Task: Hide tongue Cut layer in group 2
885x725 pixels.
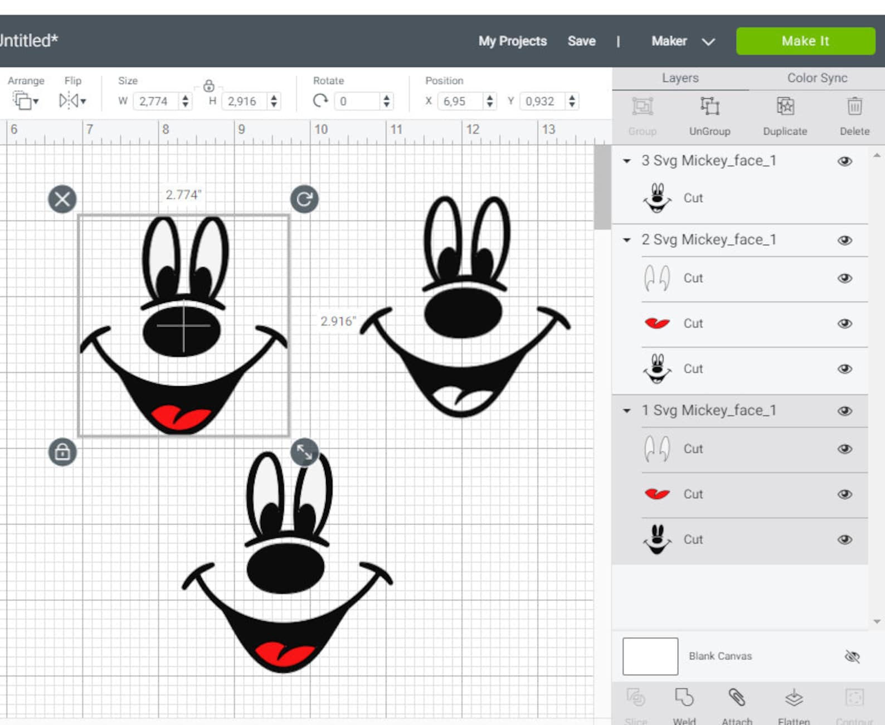Action: [845, 323]
